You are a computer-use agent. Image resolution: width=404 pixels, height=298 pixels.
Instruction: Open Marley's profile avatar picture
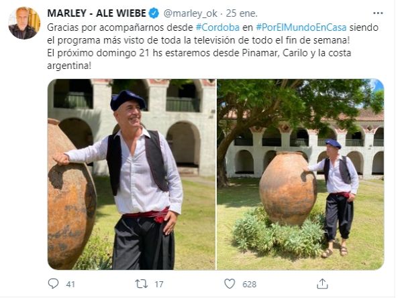[24, 23]
